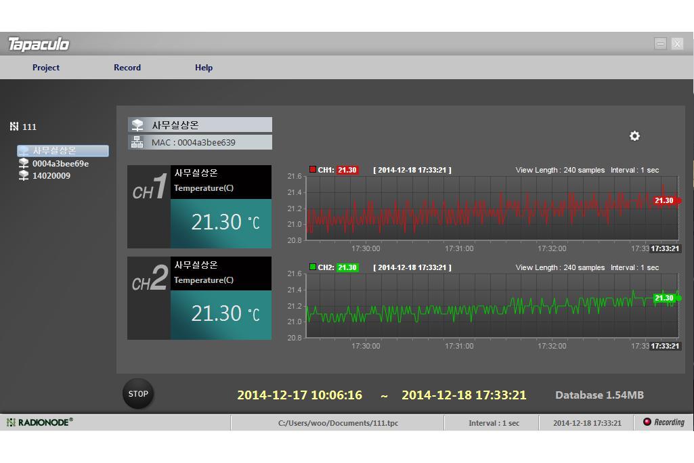
Task: Select device 0004a3bee69e in the tree
Action: [60, 163]
